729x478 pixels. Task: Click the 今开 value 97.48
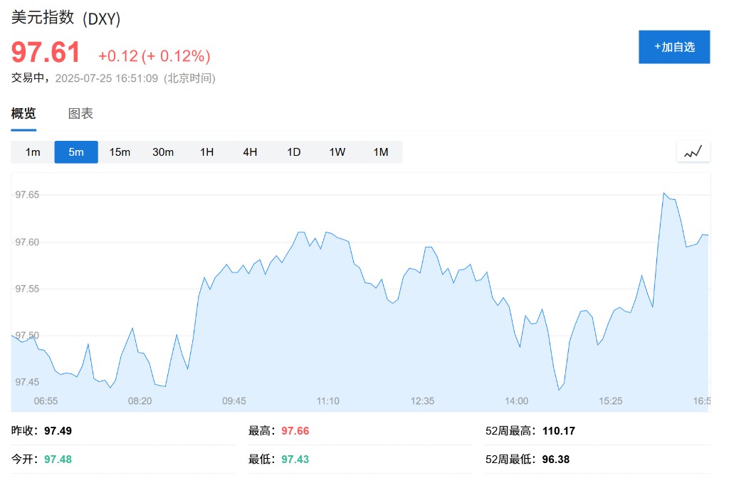58,459
